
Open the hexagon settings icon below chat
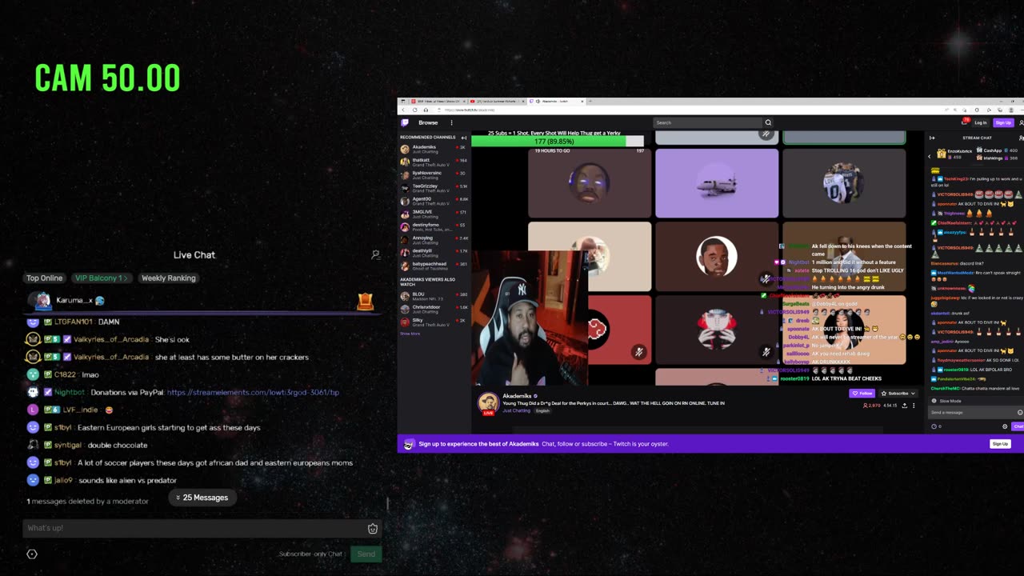[x=32, y=554]
